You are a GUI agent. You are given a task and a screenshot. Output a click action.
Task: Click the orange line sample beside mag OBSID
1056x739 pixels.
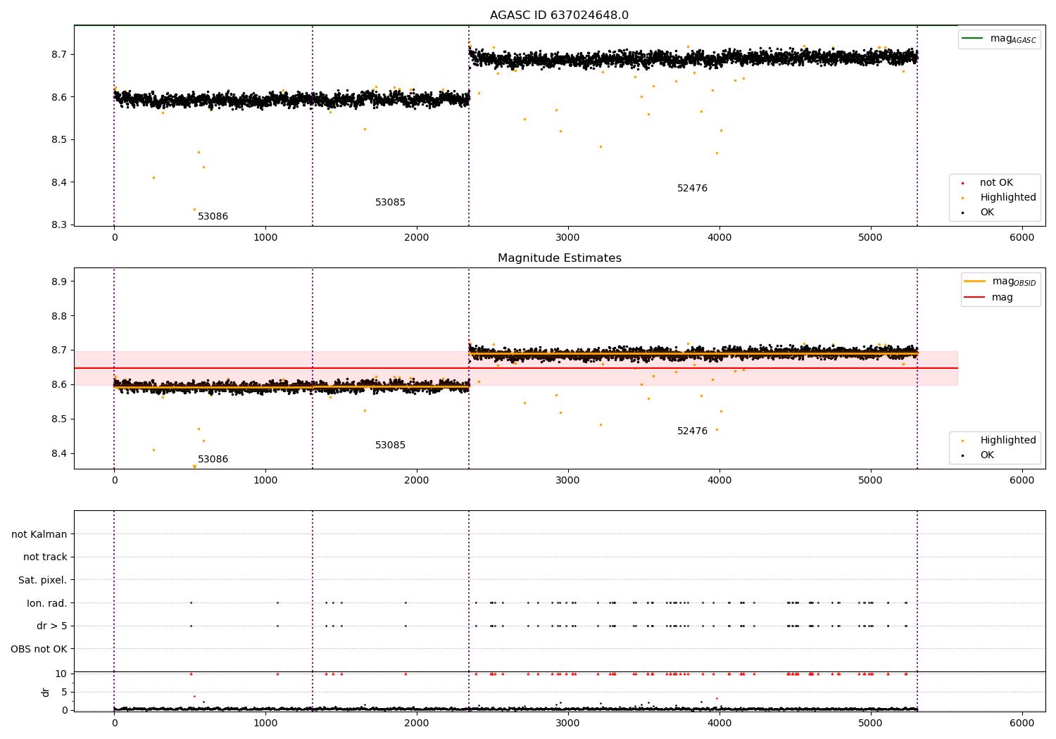[974, 282]
